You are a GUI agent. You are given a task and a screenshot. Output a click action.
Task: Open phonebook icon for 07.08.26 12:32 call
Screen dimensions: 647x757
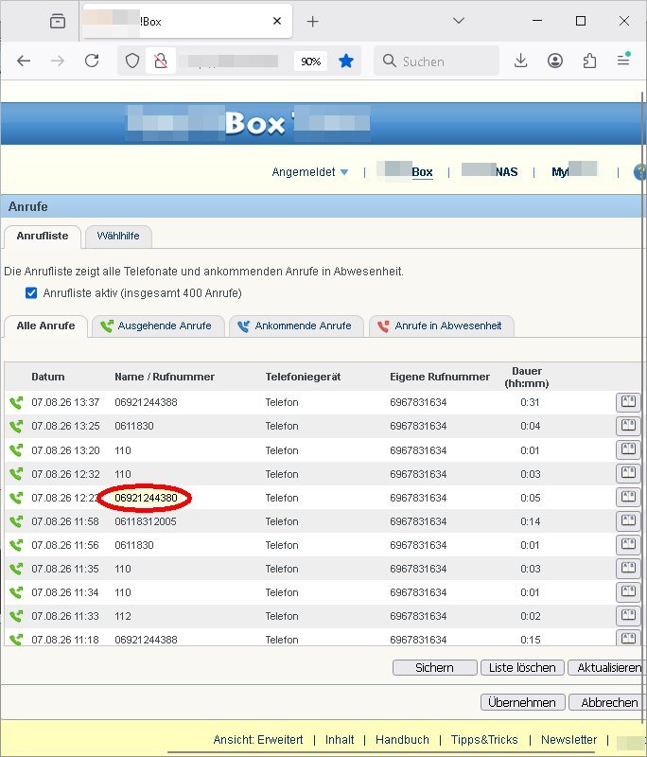coord(628,474)
